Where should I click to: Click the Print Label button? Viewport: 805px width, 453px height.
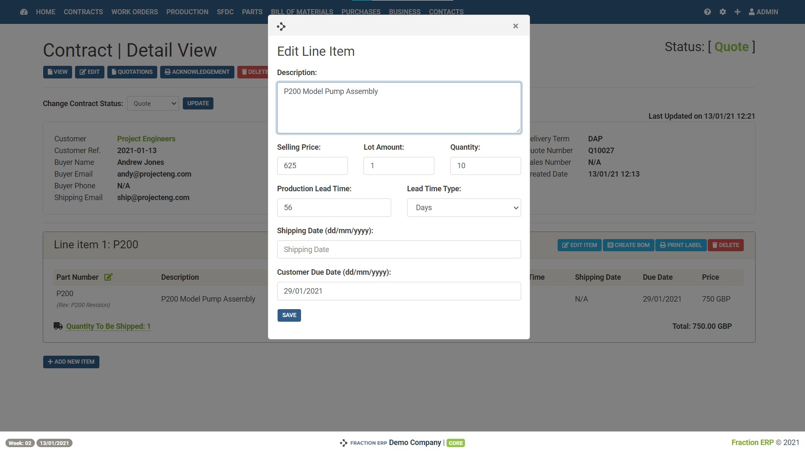point(680,245)
